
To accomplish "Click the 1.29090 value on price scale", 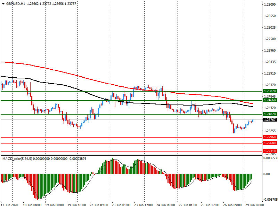I will (x=270, y=5).
